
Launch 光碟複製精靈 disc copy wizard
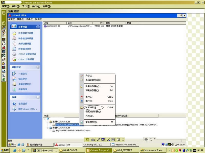tap(25, 44)
